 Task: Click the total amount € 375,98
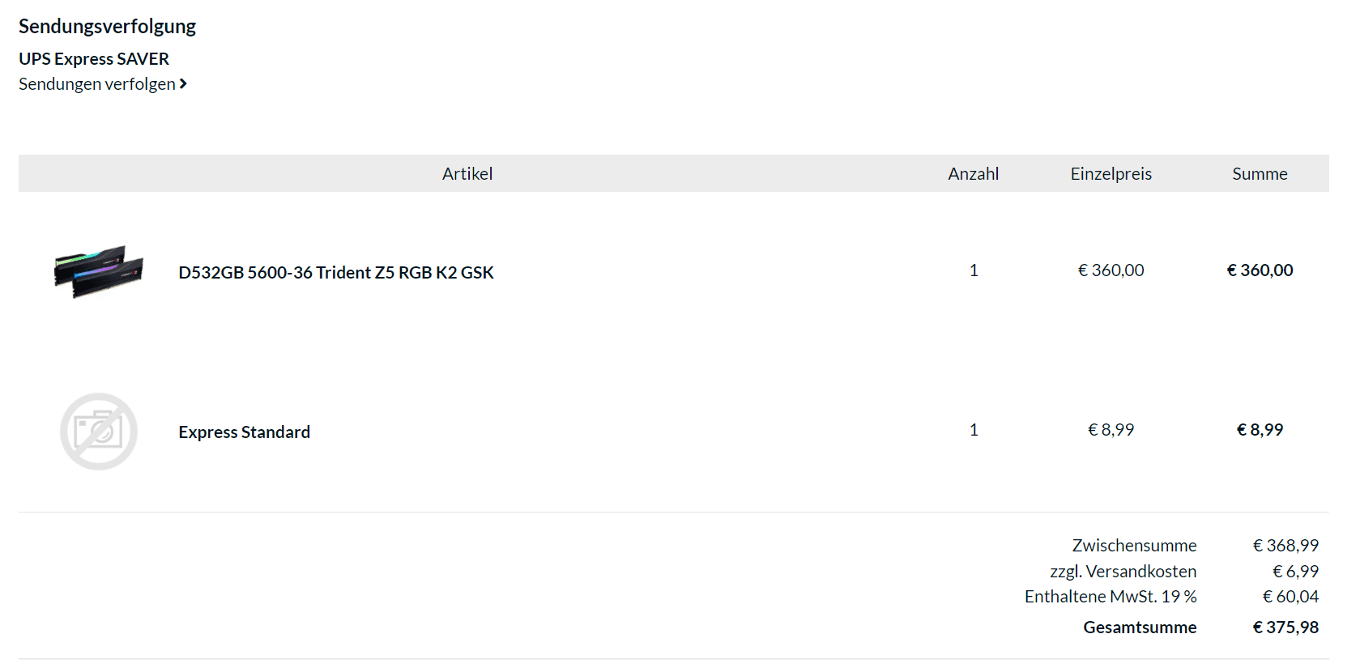pos(1285,628)
